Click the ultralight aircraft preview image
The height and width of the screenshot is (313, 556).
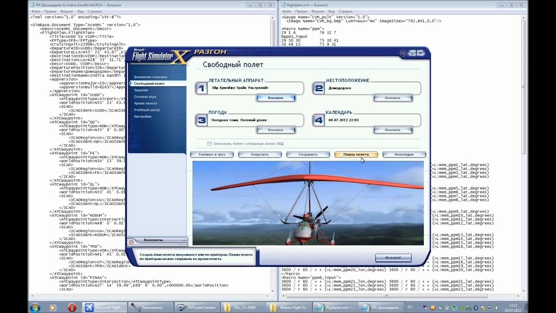[x=308, y=203]
